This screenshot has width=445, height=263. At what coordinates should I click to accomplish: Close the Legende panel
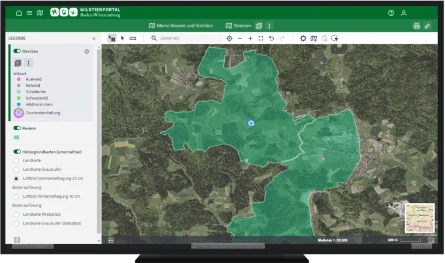[x=94, y=38]
